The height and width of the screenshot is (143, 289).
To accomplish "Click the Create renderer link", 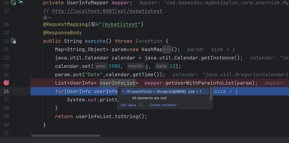I will point(163,105).
